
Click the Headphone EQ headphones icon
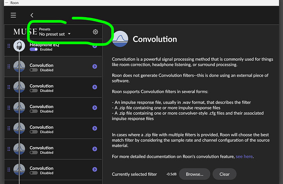pyautogui.click(x=19, y=46)
